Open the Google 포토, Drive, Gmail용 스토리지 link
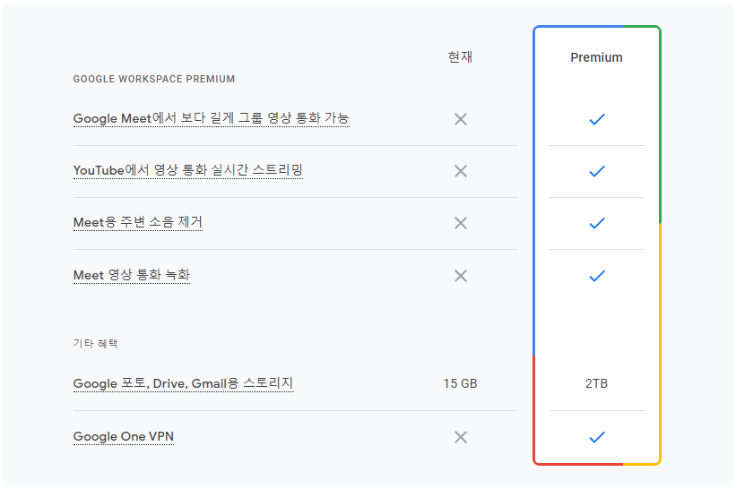The height and width of the screenshot is (489, 736). (183, 383)
